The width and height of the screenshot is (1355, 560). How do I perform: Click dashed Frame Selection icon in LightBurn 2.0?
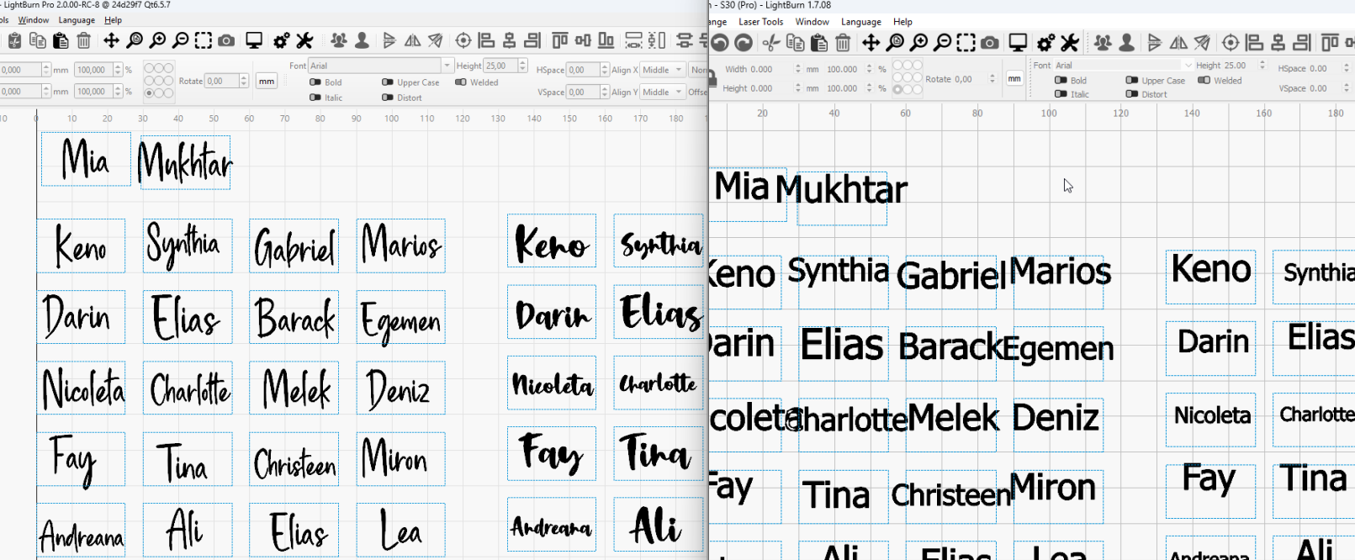click(204, 40)
